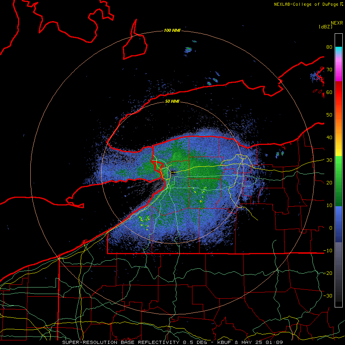
Task: Click the 30 value on the dBZ scale
Action: 329,160
